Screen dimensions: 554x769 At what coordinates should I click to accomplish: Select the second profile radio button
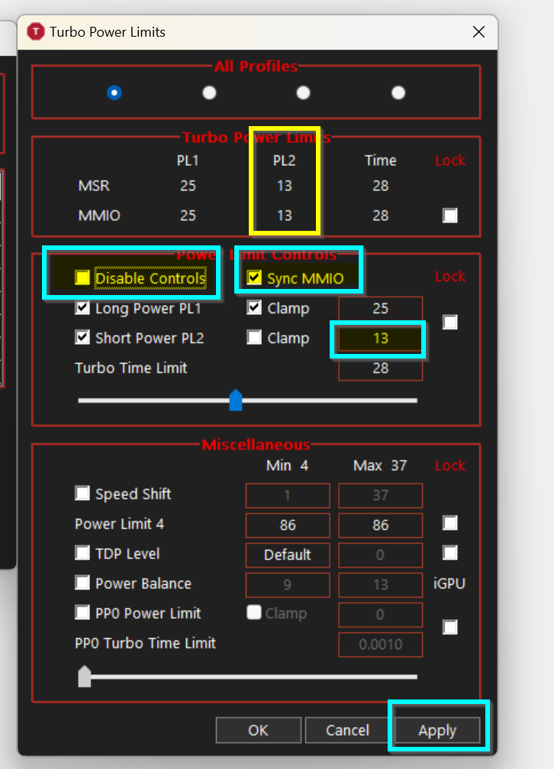click(x=209, y=92)
